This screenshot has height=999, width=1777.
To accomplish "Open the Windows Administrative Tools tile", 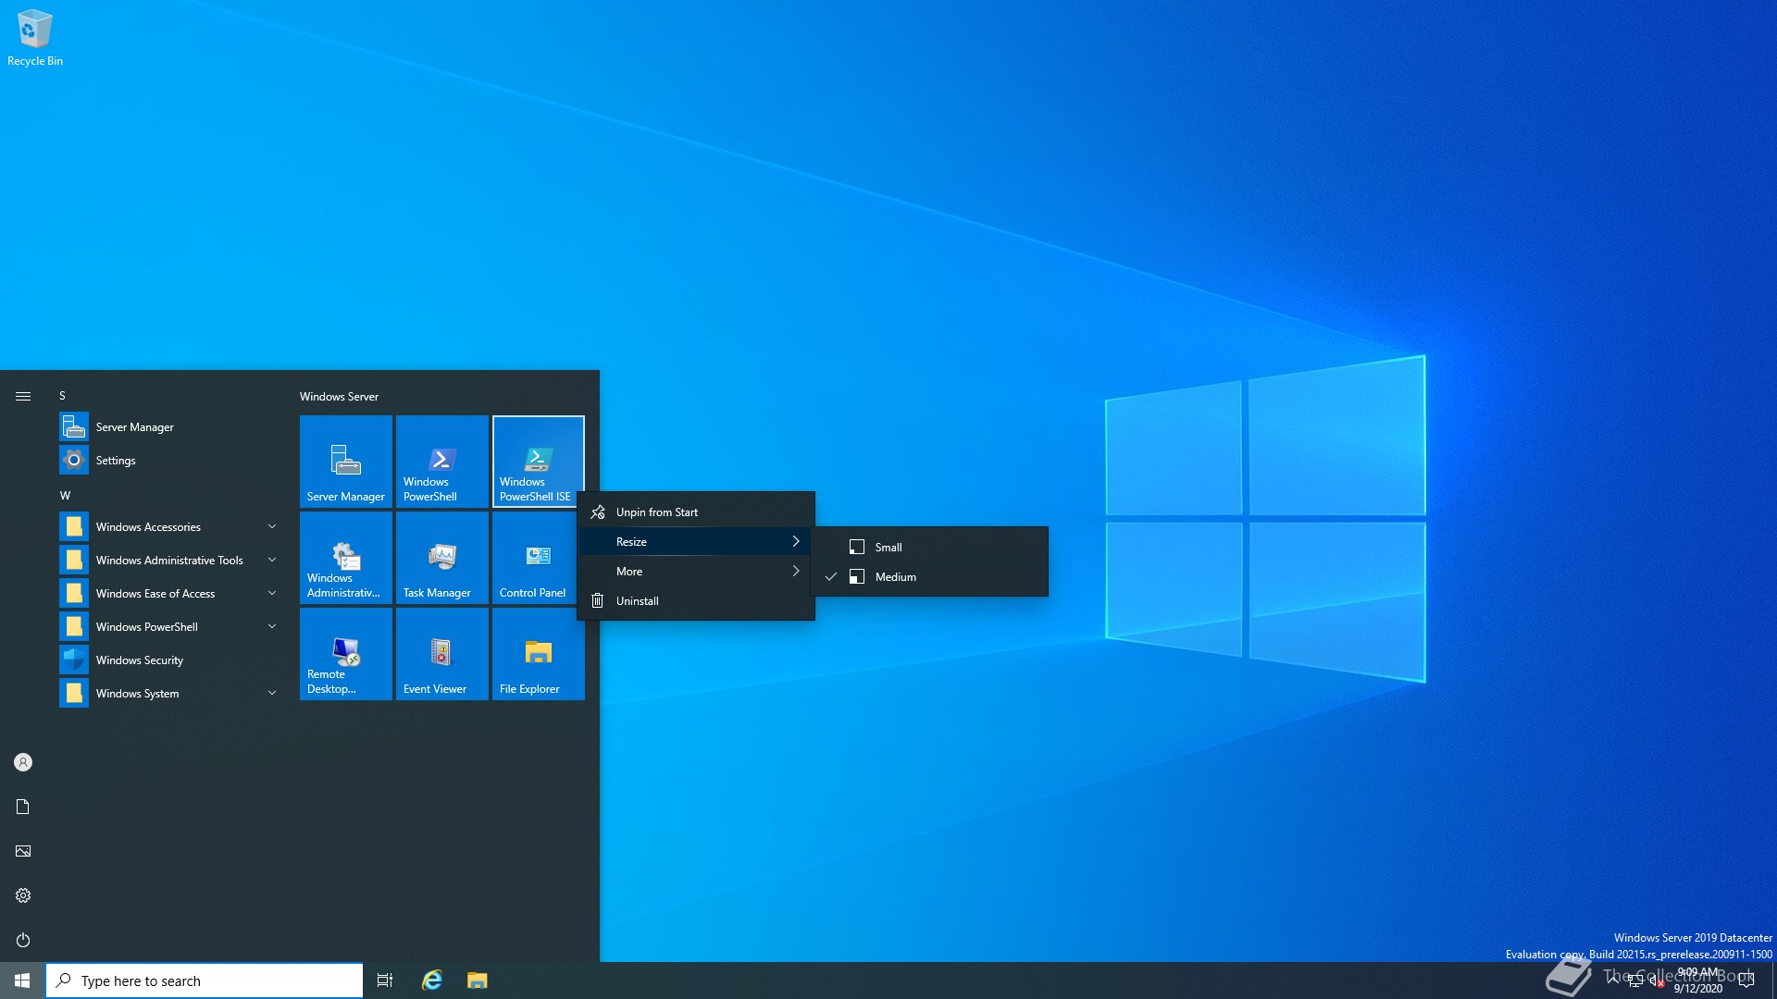I will click(346, 558).
